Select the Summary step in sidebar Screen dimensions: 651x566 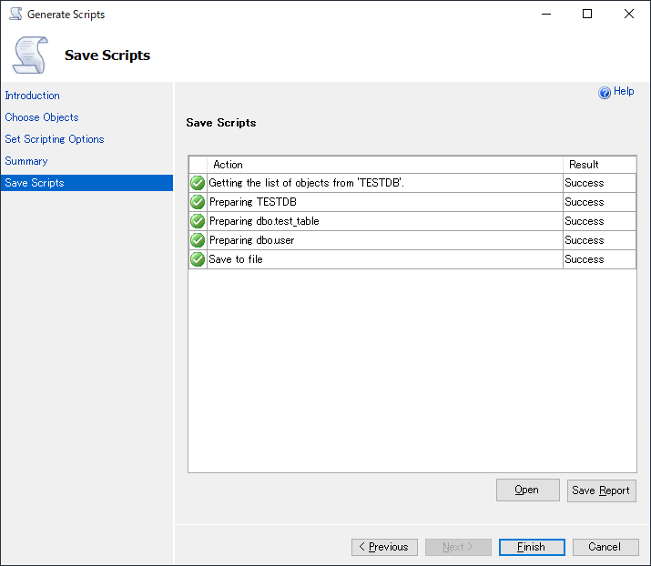point(26,161)
